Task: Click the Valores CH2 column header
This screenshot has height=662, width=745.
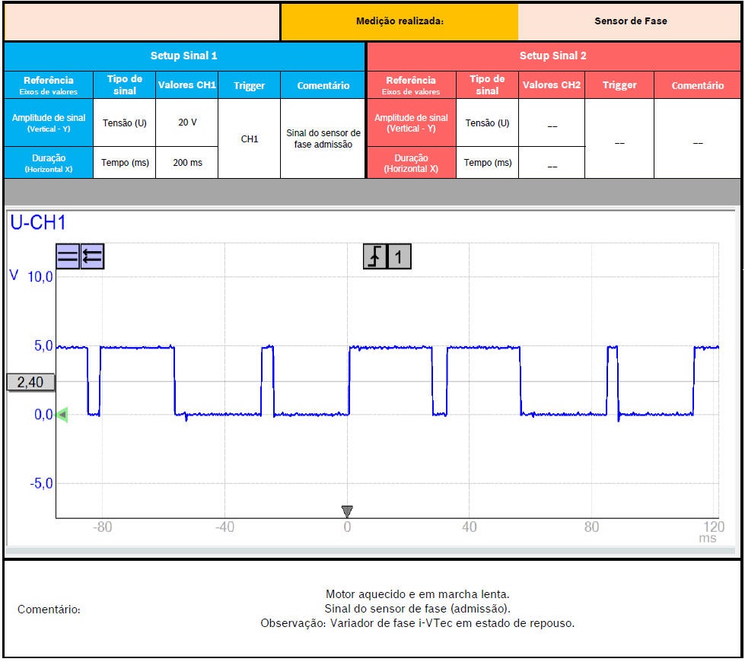Action: (x=552, y=85)
